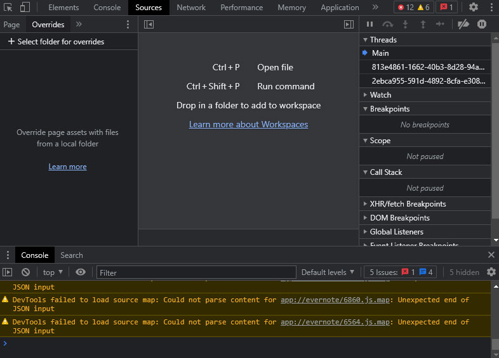
Task: Select the Main thread
Action: click(425, 53)
